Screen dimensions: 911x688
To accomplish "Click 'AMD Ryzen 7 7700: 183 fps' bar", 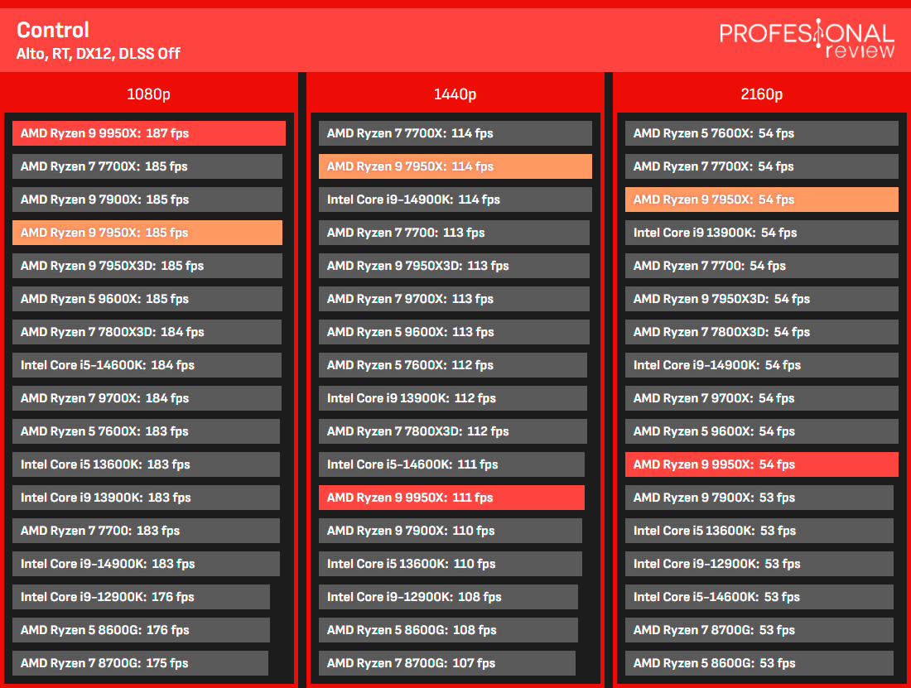I will click(x=146, y=530).
